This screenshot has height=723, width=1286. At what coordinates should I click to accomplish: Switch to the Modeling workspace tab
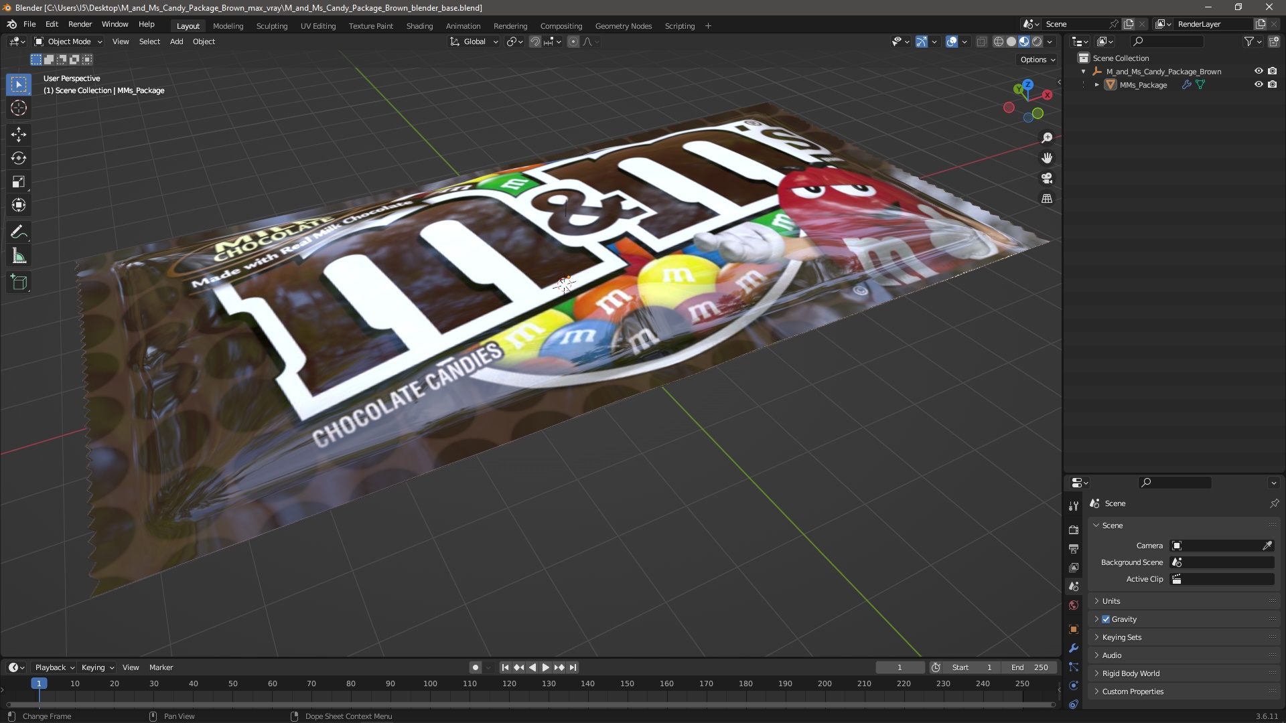pyautogui.click(x=228, y=26)
